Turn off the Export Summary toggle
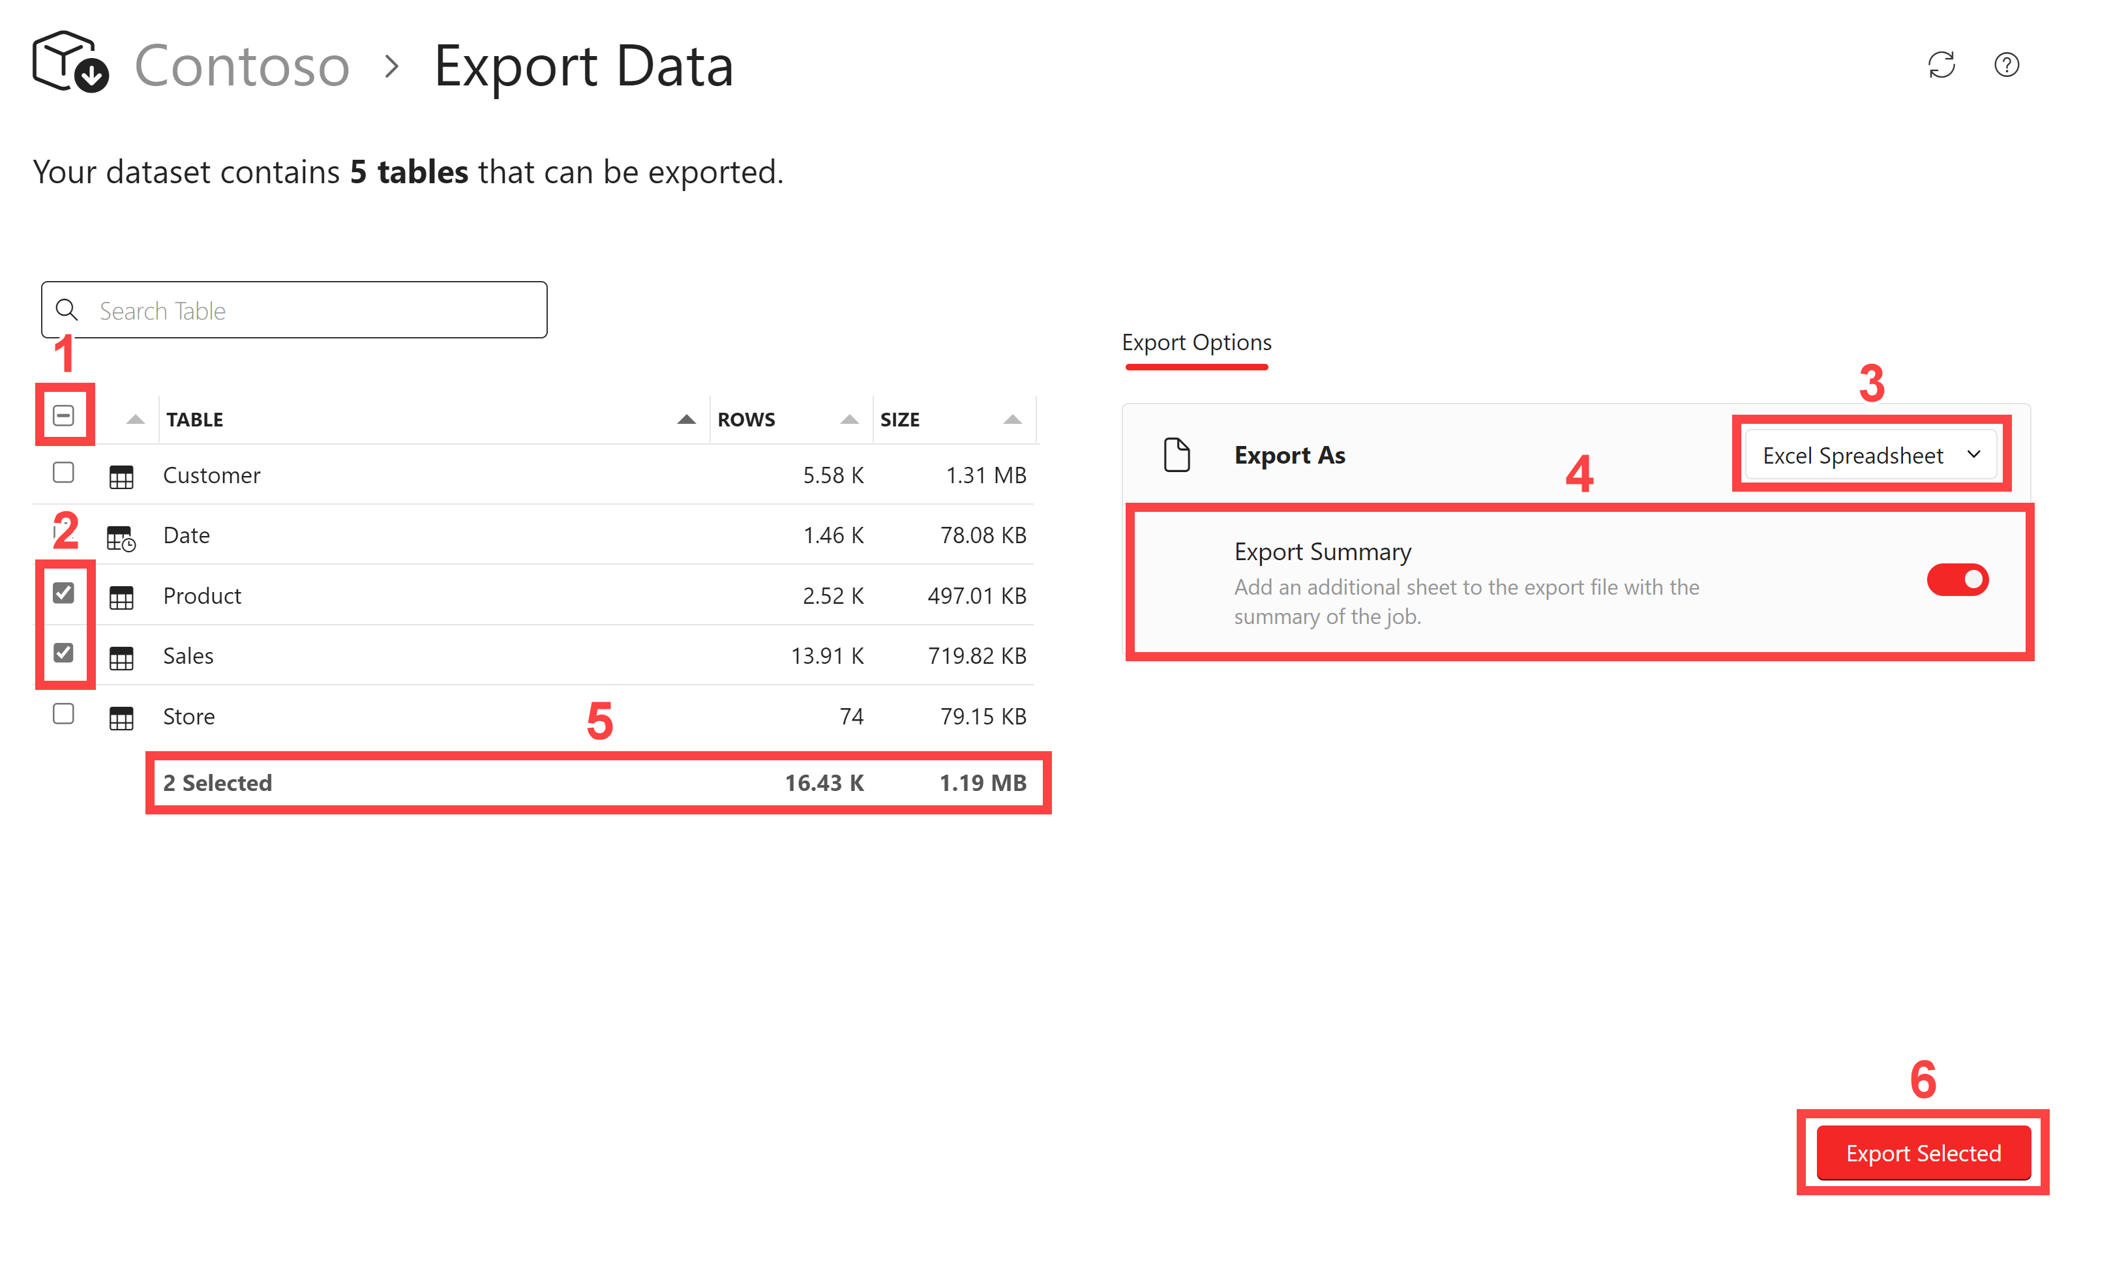 pyautogui.click(x=1957, y=580)
